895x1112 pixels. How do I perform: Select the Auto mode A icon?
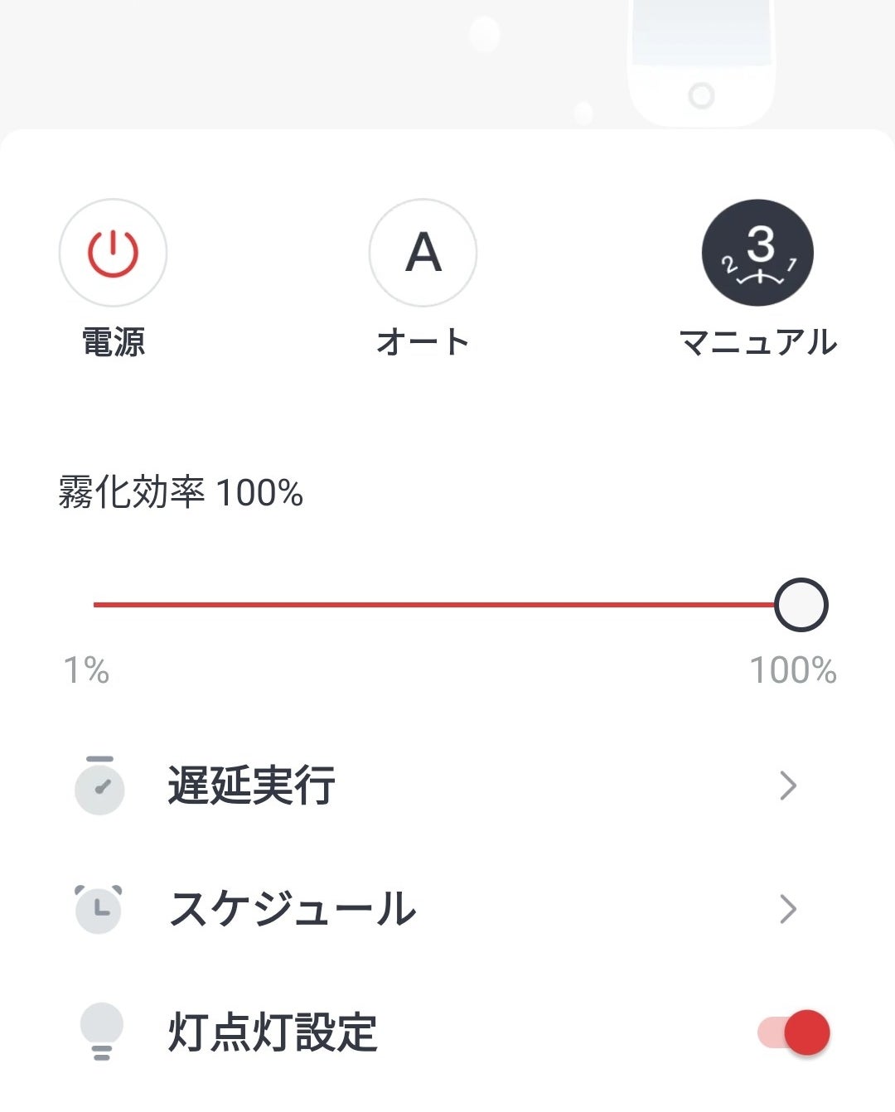[x=423, y=253]
